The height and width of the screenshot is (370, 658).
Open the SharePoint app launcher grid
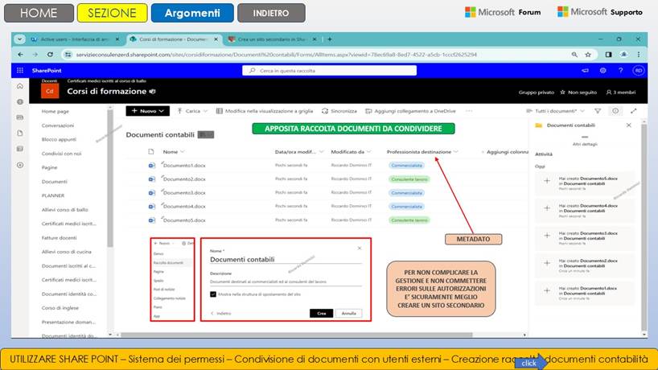pyautogui.click(x=20, y=71)
